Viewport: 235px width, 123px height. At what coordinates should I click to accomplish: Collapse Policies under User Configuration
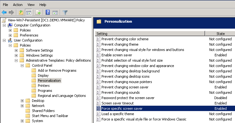(10, 46)
